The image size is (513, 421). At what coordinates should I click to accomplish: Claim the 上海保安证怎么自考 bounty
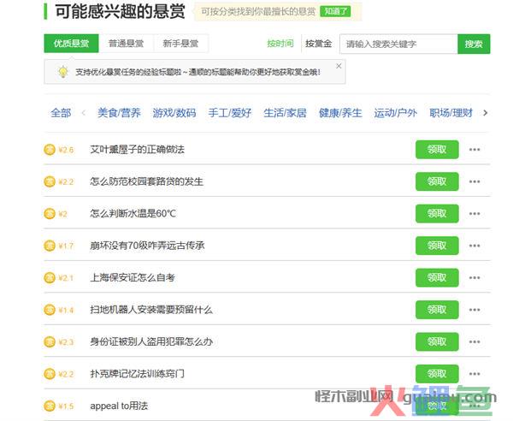pyautogui.click(x=437, y=277)
